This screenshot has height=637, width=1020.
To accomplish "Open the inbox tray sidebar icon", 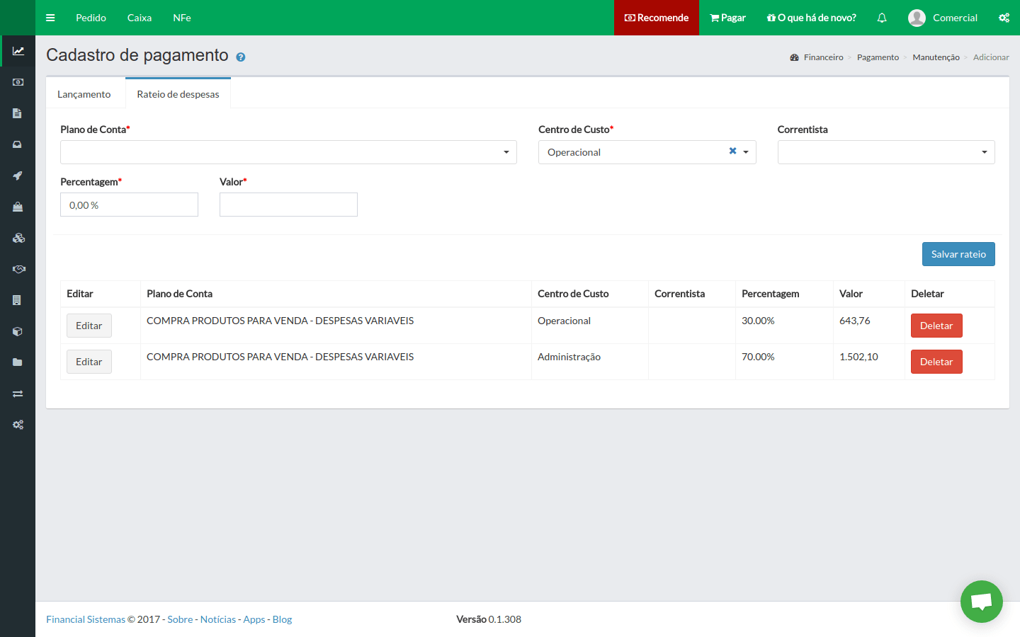I will click(x=18, y=144).
